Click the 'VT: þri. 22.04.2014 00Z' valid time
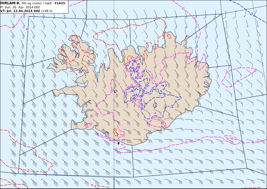The height and width of the screenshot is (189, 267). click(x=20, y=11)
